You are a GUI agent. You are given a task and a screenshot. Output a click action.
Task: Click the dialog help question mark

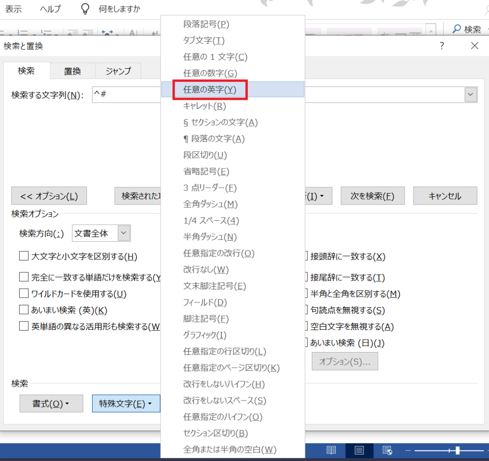click(x=442, y=46)
